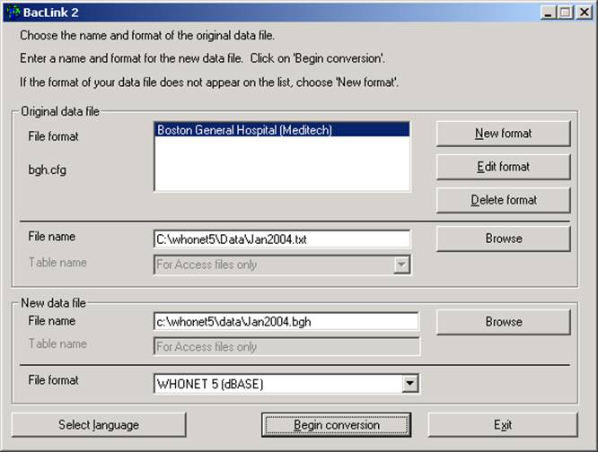The width and height of the screenshot is (598, 452).
Task: Close the BacLink 2 window
Action: (584, 13)
